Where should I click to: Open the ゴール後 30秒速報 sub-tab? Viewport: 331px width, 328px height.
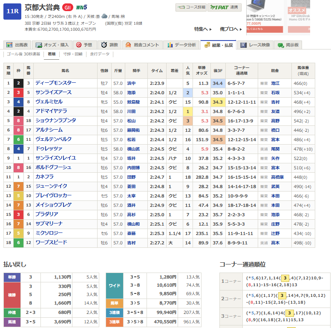(23, 54)
